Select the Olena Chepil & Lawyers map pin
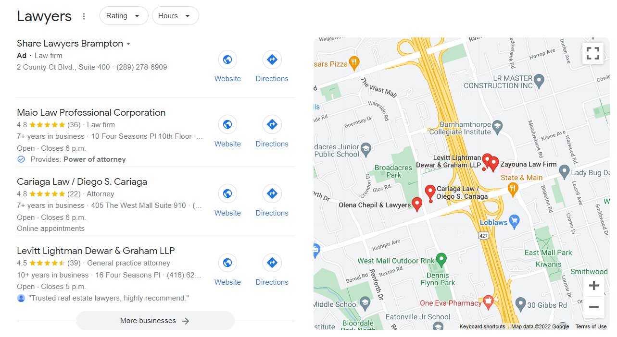Screen dimensions: 617x337 point(417,204)
